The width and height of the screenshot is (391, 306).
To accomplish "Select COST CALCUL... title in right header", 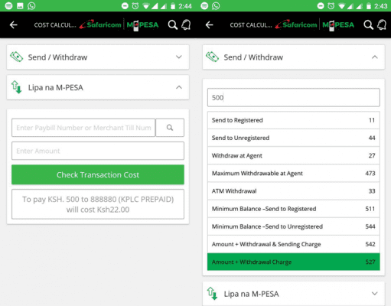I will pyautogui.click(x=251, y=25).
